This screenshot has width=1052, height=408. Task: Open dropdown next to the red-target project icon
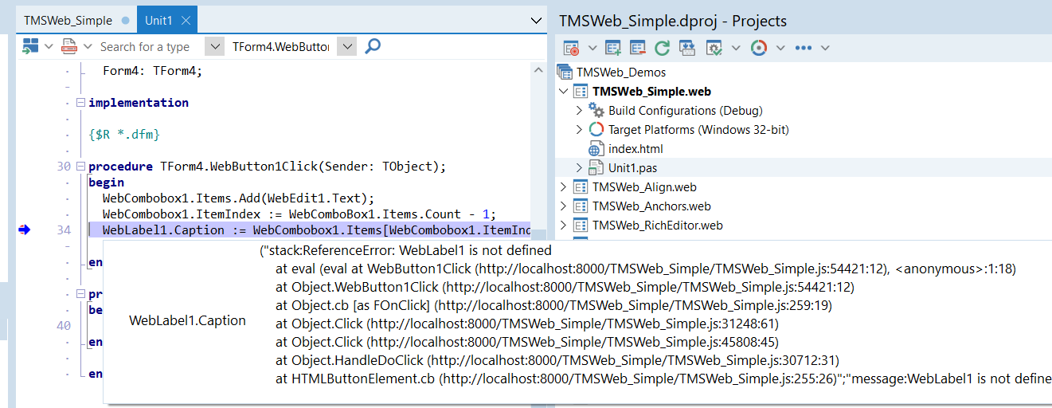[592, 48]
